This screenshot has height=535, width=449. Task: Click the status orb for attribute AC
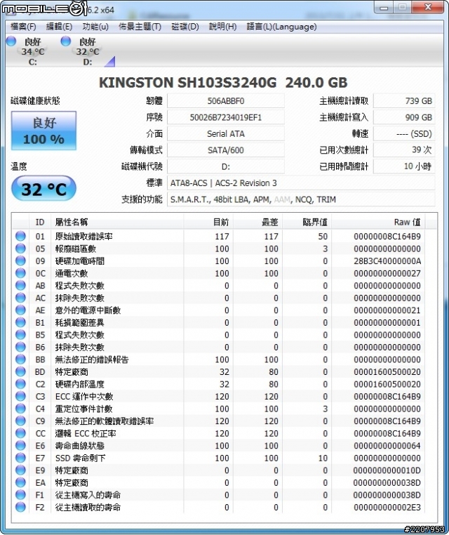20,298
